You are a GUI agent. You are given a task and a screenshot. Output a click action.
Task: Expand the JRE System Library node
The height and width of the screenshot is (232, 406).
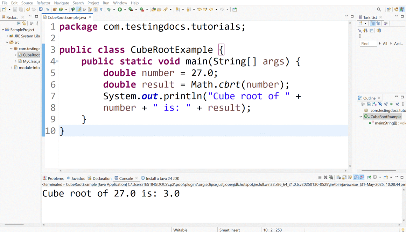(x=7, y=36)
